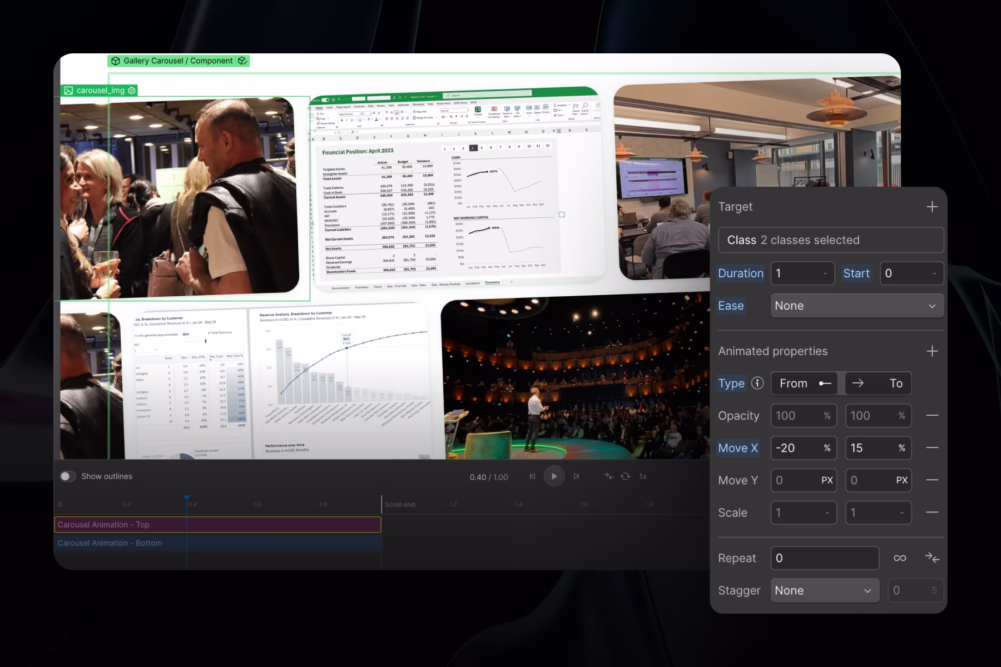Edit the Move Y From value
The height and width of the screenshot is (667, 1001).
804,480
